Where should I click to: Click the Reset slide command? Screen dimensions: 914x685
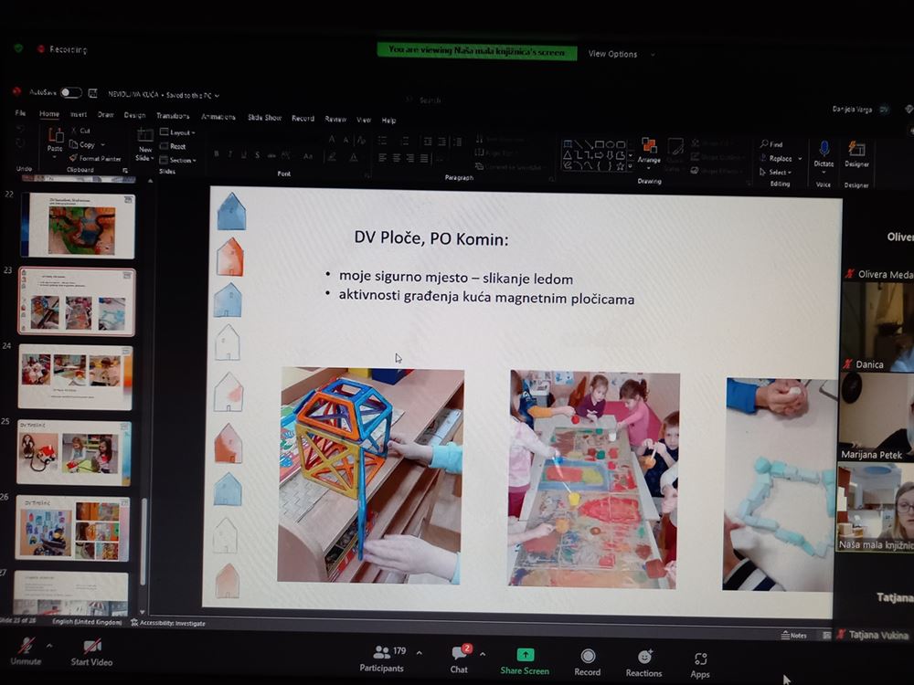(173, 146)
